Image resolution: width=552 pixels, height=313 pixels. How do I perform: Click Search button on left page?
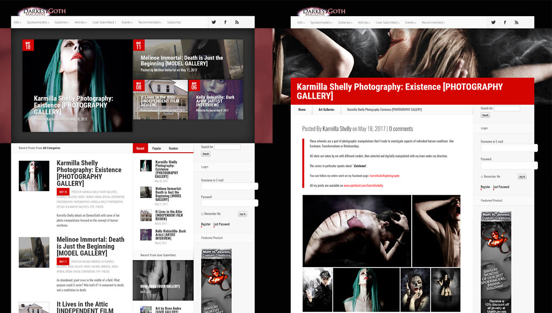[206, 154]
